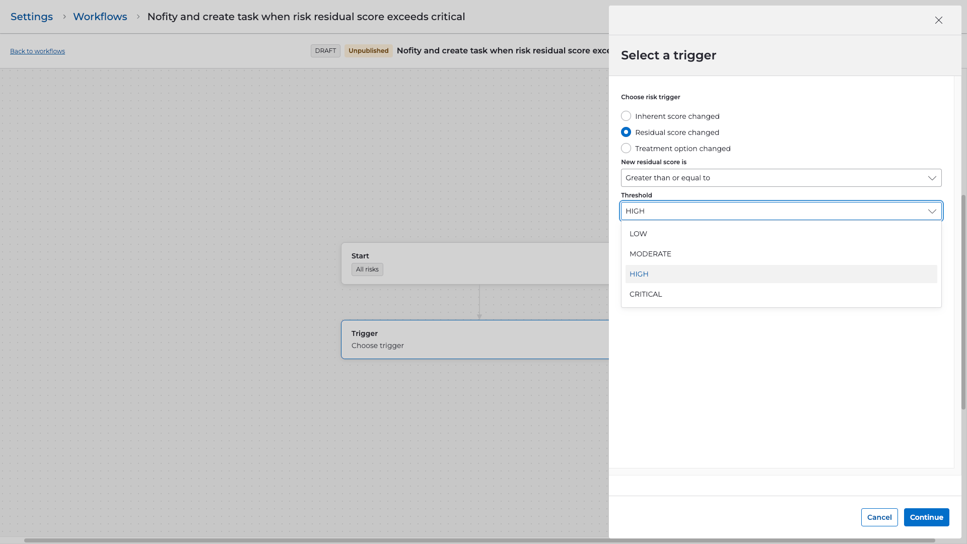Go to Settings breadcrumb
The image size is (967, 544).
[32, 17]
